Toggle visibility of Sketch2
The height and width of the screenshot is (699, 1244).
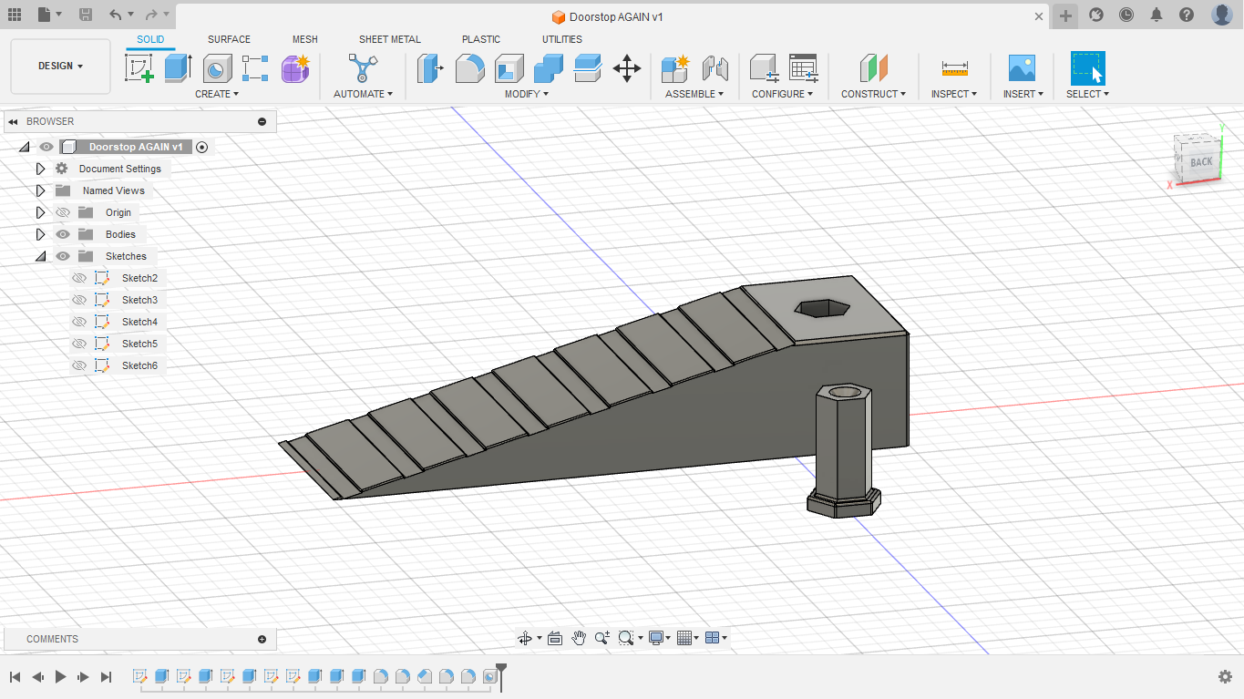click(x=79, y=277)
